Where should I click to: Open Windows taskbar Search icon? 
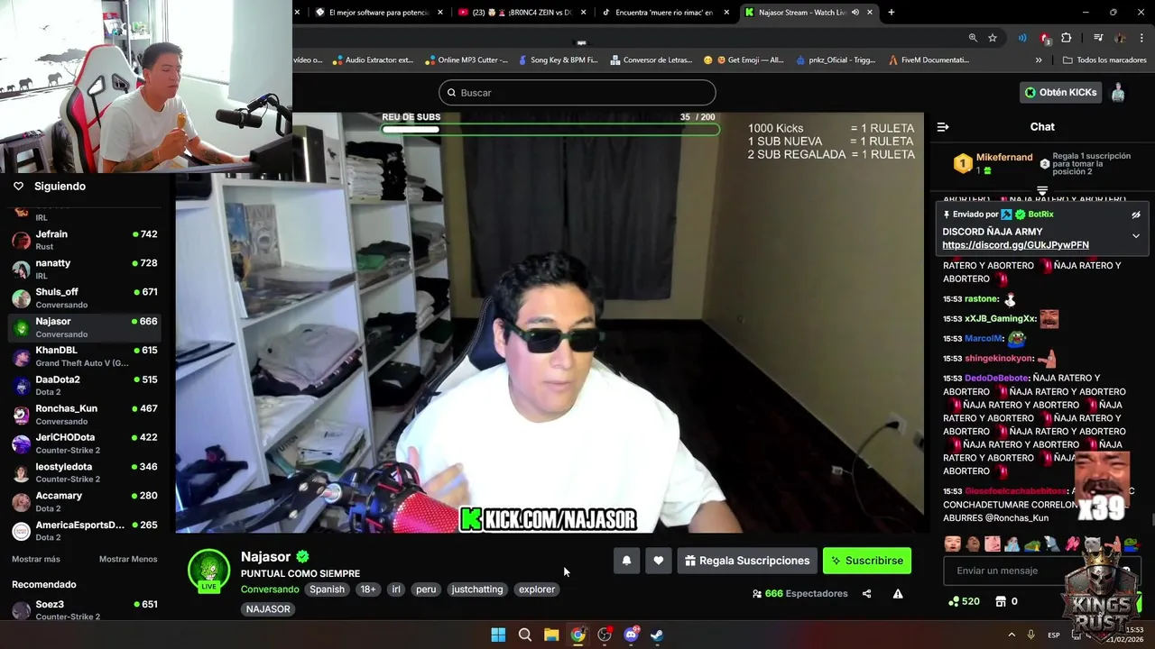pos(525,635)
